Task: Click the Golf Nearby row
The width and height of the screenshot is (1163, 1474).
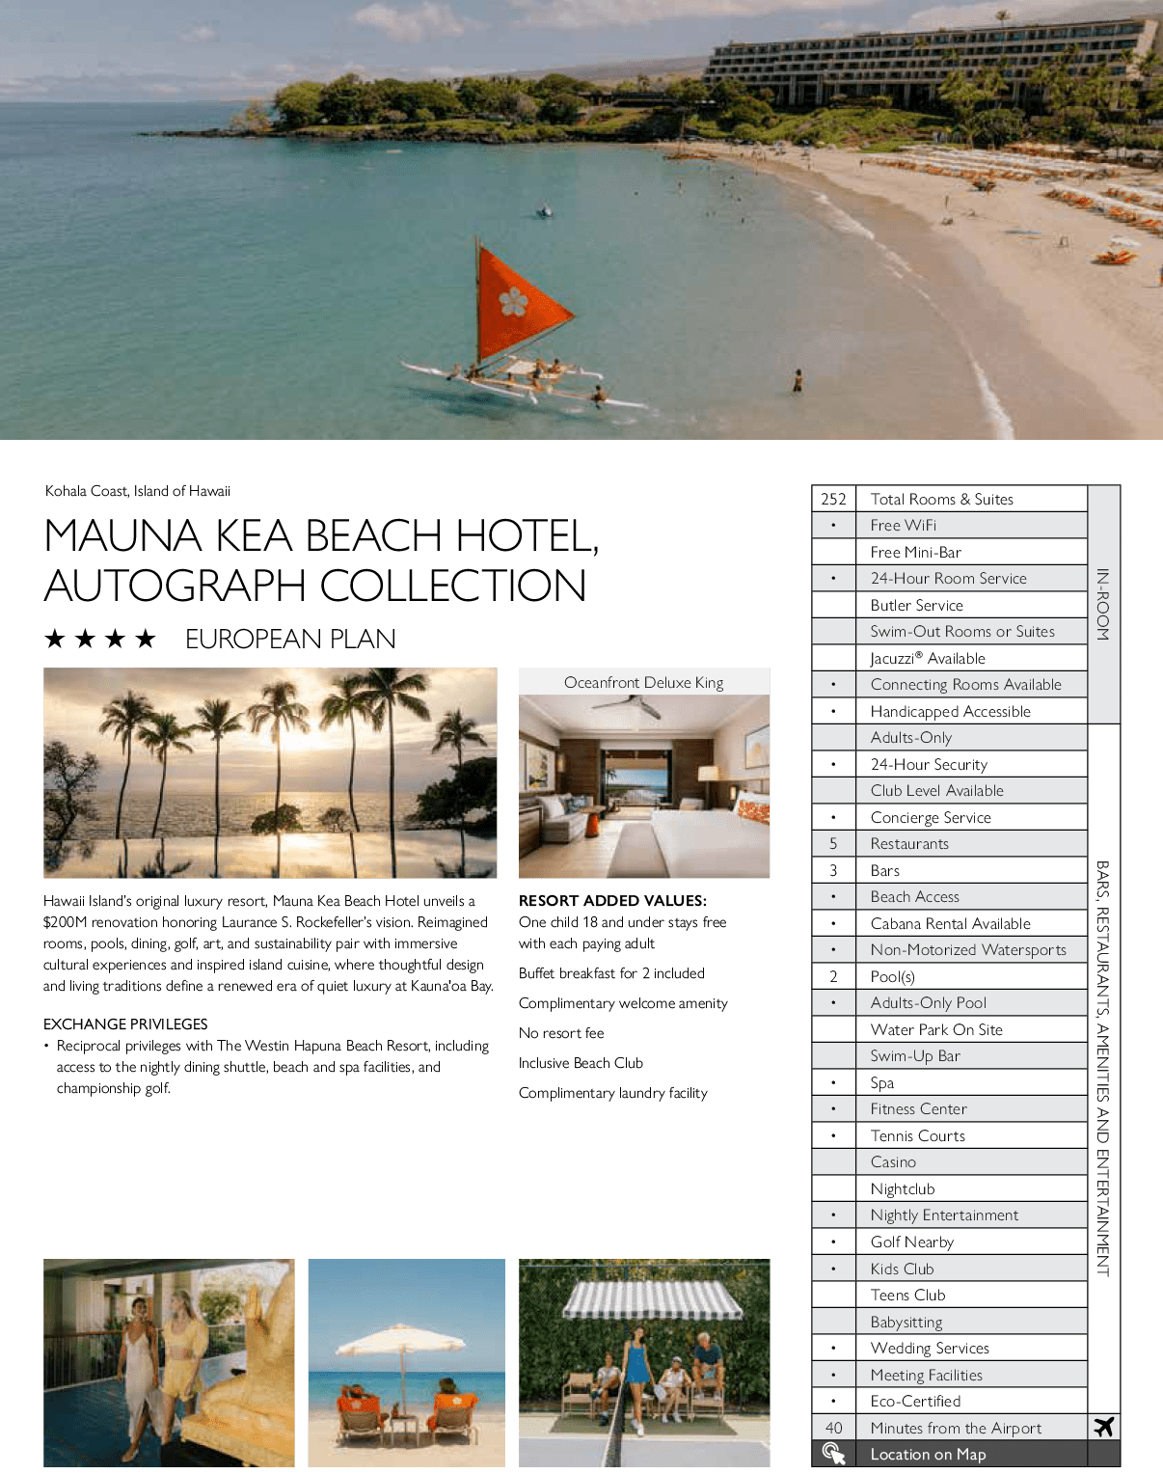Action: (950, 1242)
